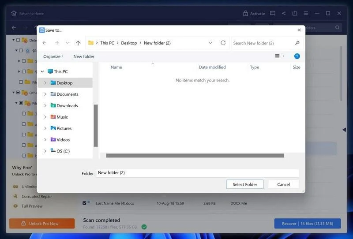Expand the Music tree node
This screenshot has height=239, width=353.
click(45, 117)
